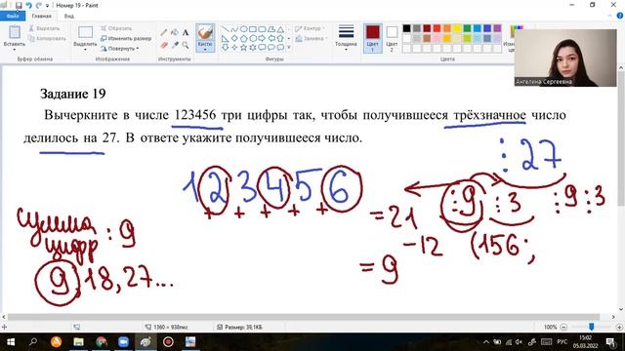Switch to the Главная tab
The height and width of the screenshot is (351, 625).
point(41,16)
